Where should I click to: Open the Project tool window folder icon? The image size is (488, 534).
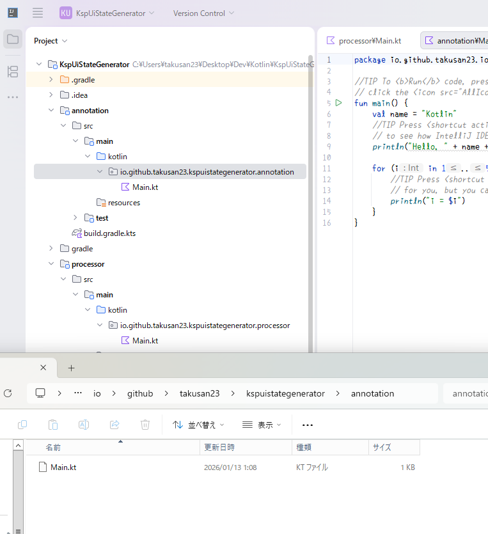13,40
